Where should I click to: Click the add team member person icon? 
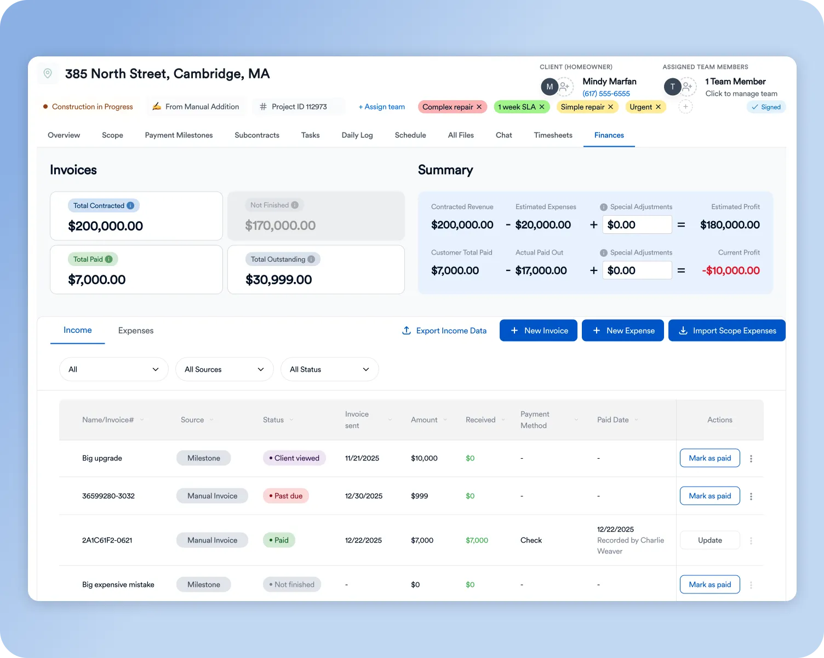[688, 86]
